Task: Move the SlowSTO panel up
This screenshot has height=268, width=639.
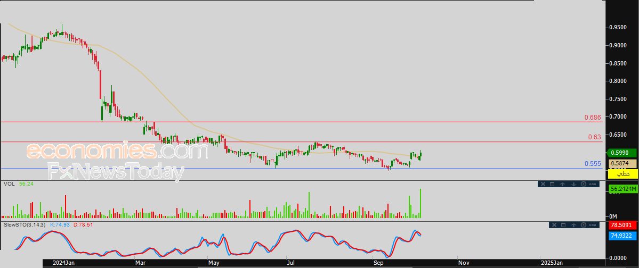Action: [x=573, y=225]
